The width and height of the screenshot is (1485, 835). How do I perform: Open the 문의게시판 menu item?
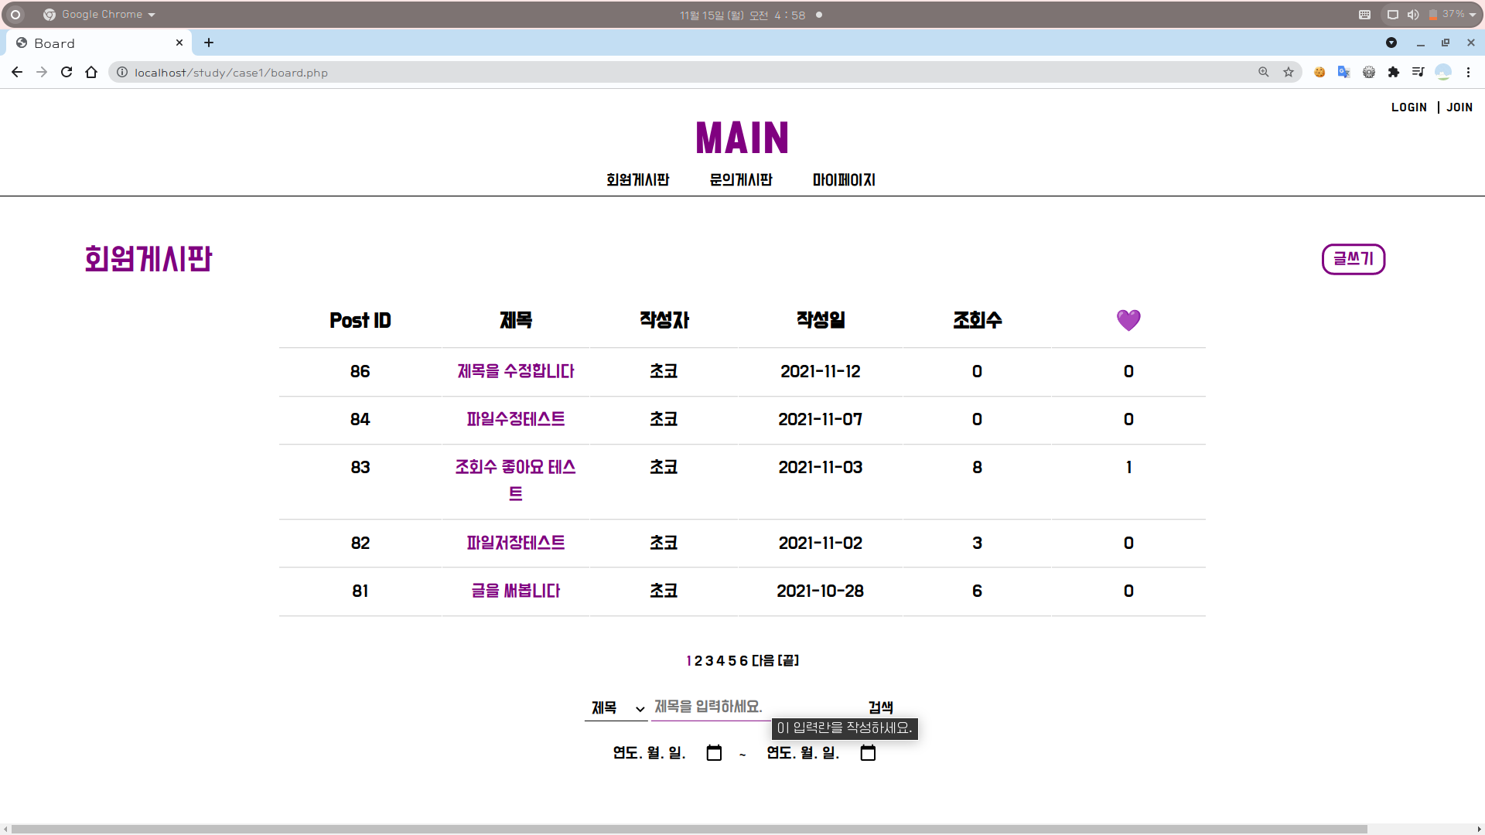pyautogui.click(x=741, y=179)
